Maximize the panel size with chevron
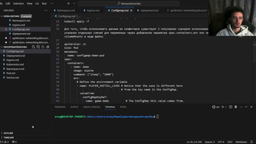 (246, 107)
